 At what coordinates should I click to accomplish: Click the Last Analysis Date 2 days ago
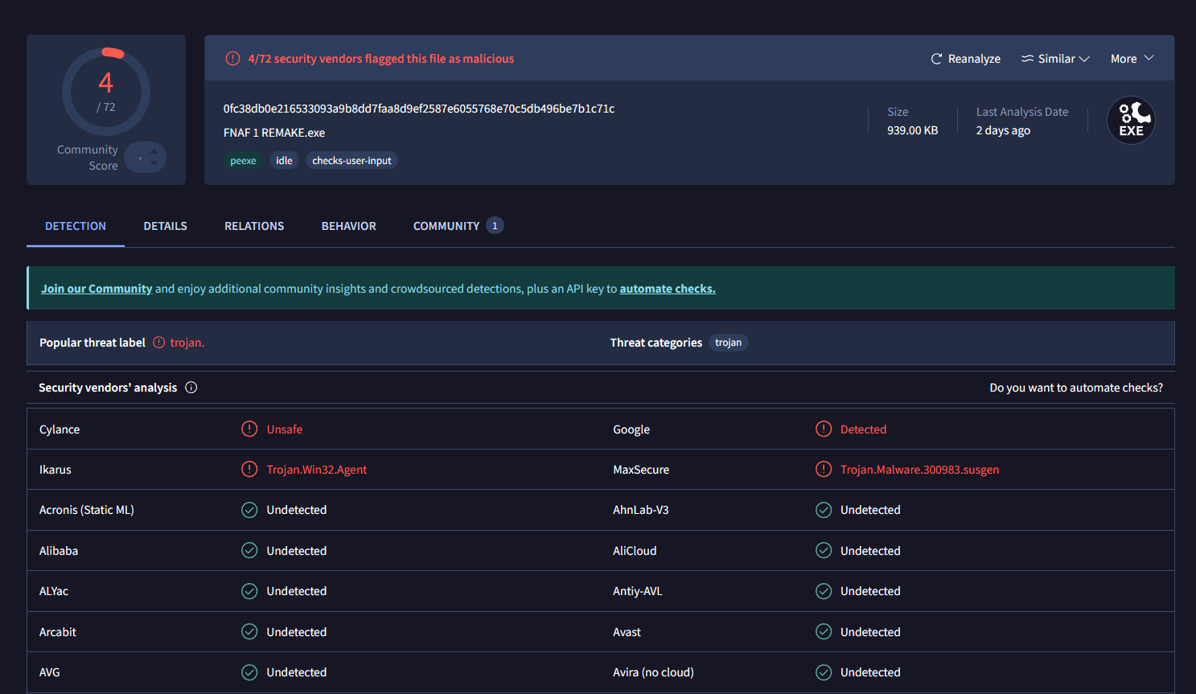pyautogui.click(x=1003, y=130)
